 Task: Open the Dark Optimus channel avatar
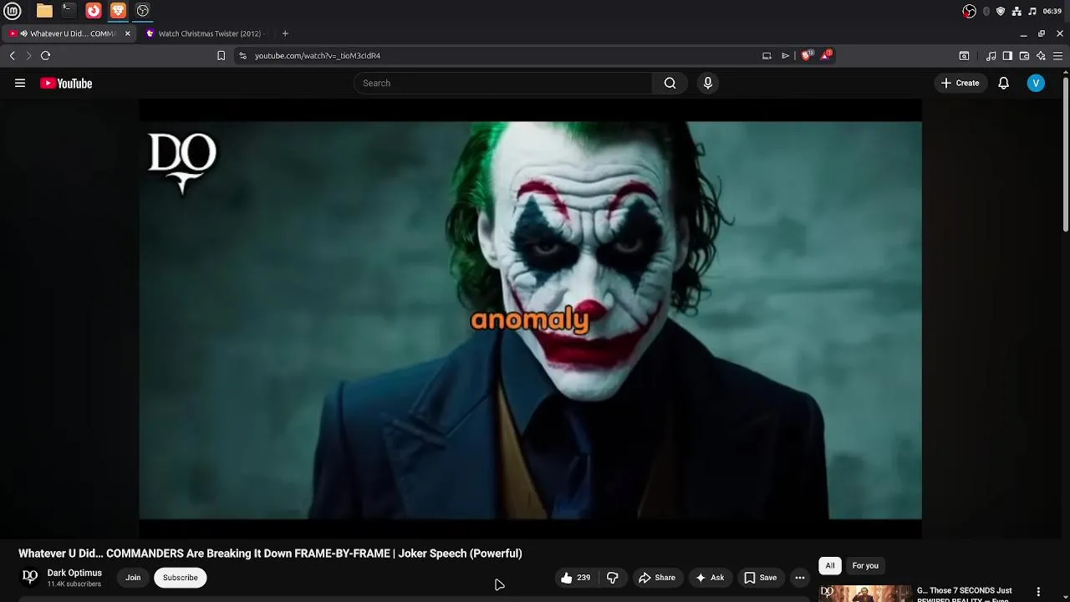[30, 577]
